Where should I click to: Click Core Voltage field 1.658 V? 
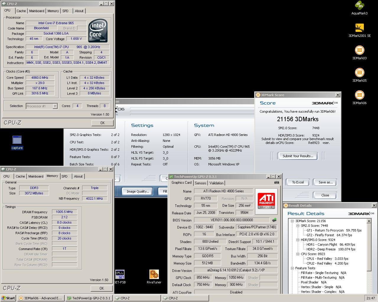click(x=76, y=39)
